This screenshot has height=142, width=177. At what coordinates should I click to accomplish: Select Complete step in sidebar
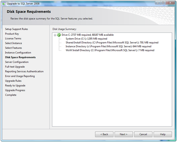point(11,95)
